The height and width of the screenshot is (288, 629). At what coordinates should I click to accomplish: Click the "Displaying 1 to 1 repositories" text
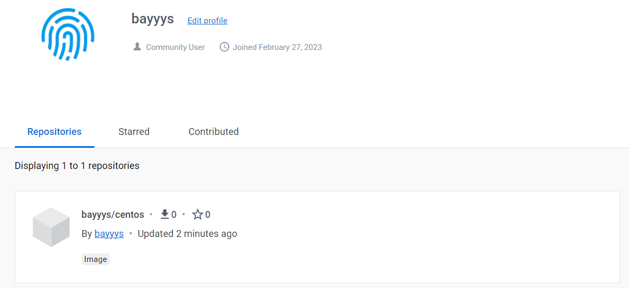point(77,166)
